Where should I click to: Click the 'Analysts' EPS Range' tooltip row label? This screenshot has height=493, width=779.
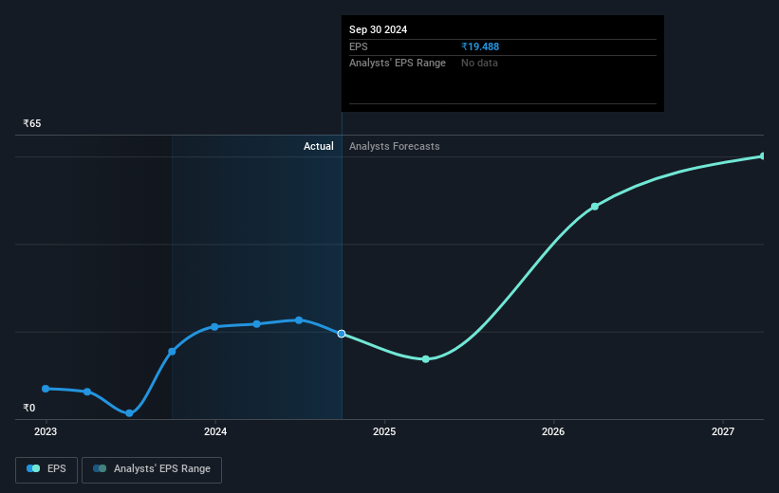(x=398, y=64)
